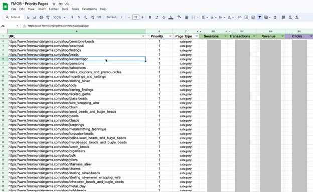Increase decimal places icon
Screen dimensions: 313x192
point(92,17)
